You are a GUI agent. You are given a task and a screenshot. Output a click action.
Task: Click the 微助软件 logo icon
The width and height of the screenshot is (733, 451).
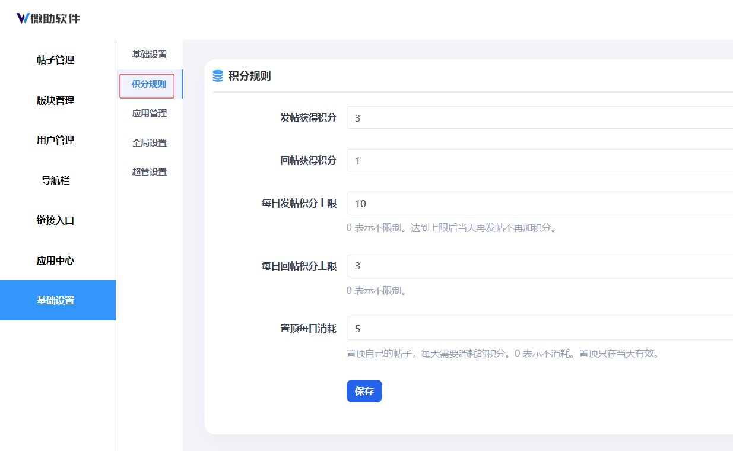click(23, 18)
